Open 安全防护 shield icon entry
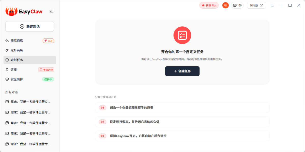Image resolution: width=305 pixels, height=152 pixels. tap(7, 79)
